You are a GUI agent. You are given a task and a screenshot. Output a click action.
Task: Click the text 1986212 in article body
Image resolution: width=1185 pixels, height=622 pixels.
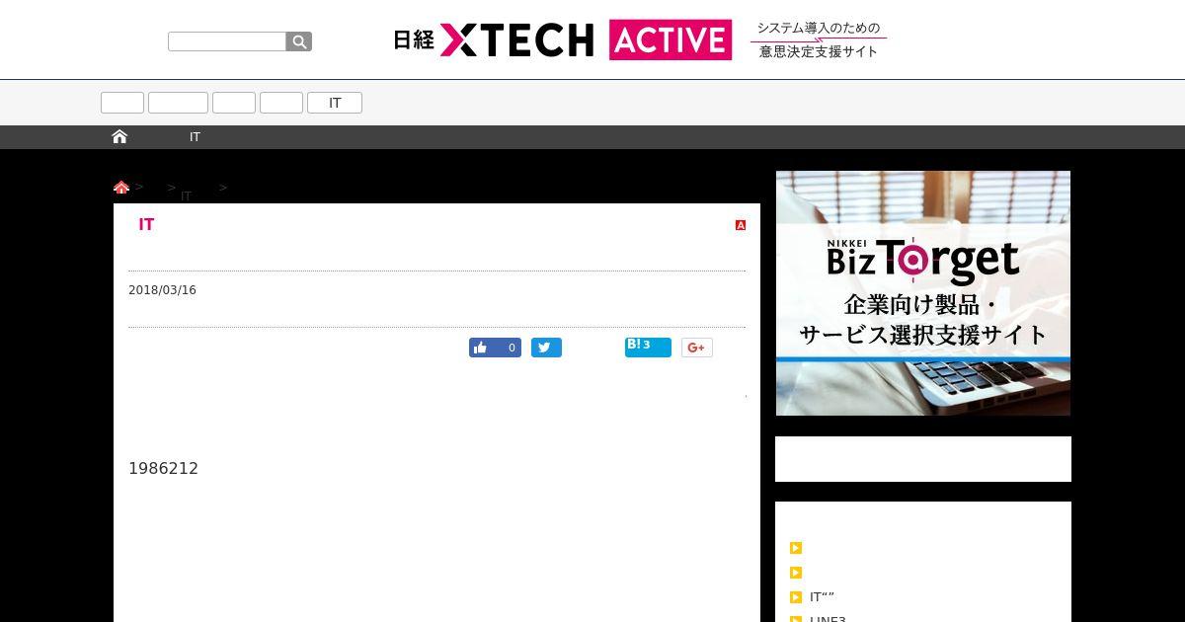pos(163,468)
